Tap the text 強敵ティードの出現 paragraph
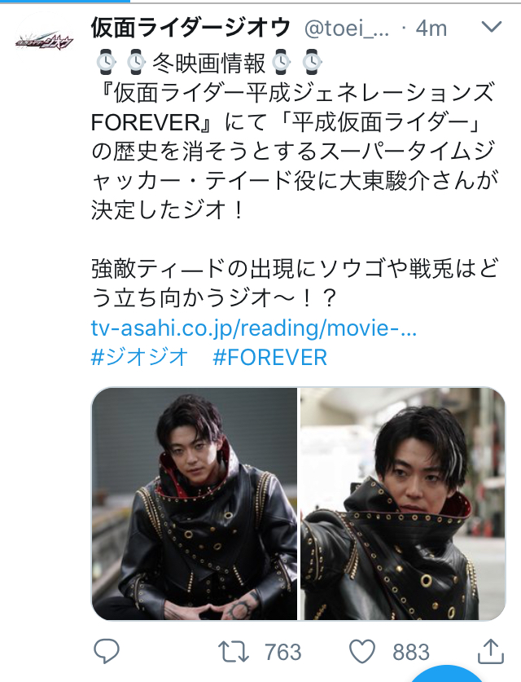The width and height of the screenshot is (521, 682). coord(294,284)
